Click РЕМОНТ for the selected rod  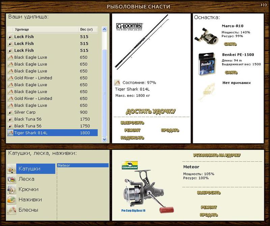pyautogui.click(x=132, y=130)
